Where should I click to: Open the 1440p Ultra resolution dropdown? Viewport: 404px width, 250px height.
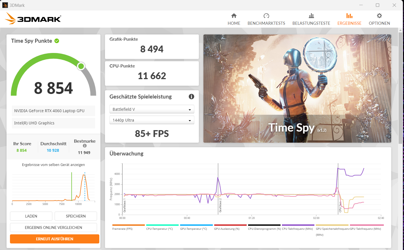[152, 120]
